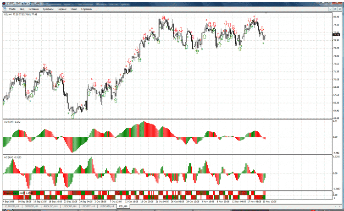Open the Вид menu
Viewport: 344px width, 211px height.
coord(22,9)
